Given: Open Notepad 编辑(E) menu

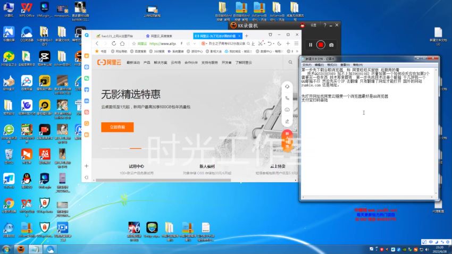Looking at the screenshot, I should click(x=320, y=65).
